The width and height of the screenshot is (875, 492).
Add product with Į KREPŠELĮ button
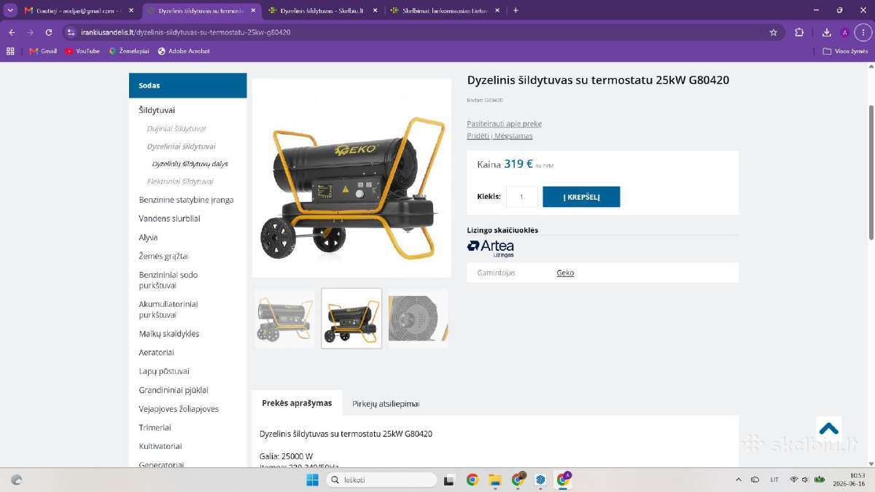click(x=581, y=197)
